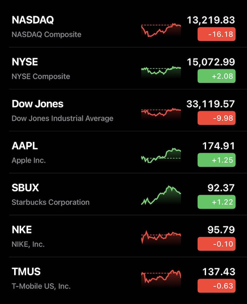The width and height of the screenshot is (247, 304).
Task: Open the AAPL sparkline chart
Action: click(x=161, y=155)
